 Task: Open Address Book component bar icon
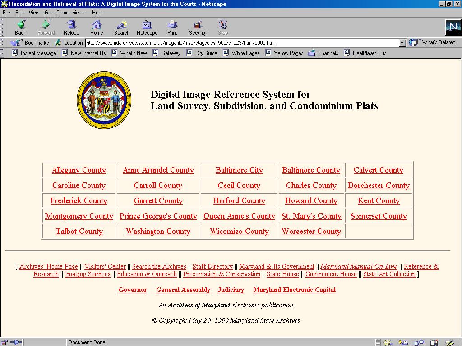point(434,342)
